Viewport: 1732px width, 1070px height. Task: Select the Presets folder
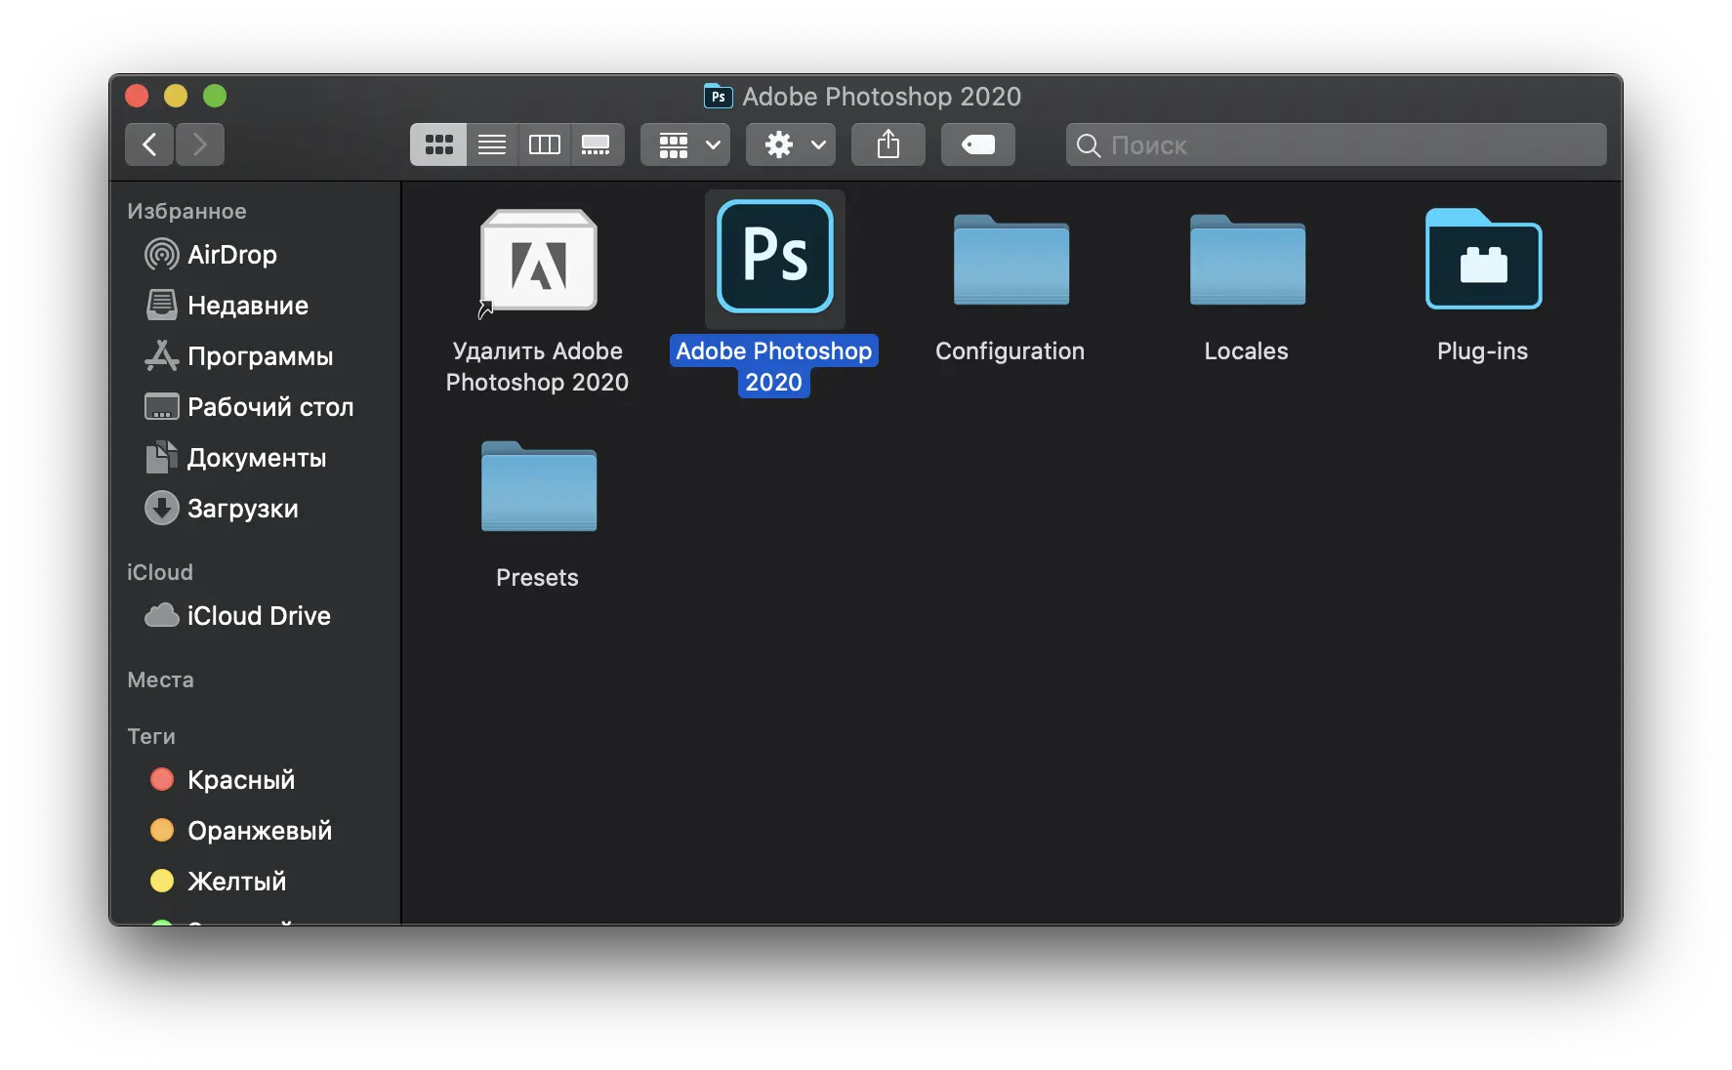coord(538,487)
